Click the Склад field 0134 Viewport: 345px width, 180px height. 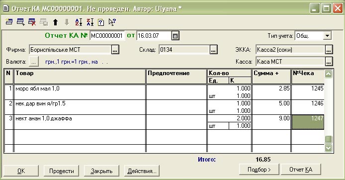point(184,50)
